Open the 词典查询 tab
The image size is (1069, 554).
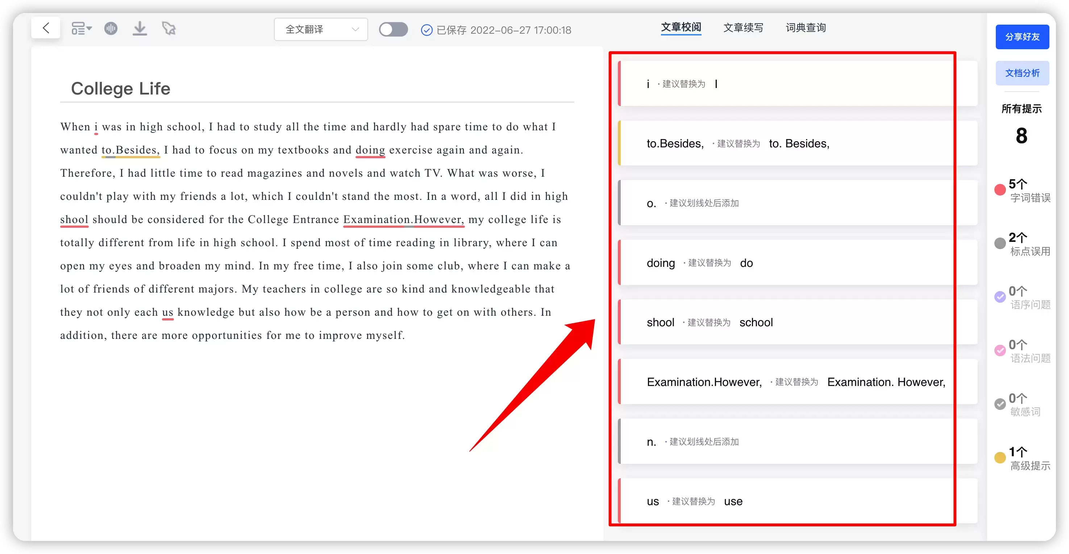click(806, 28)
